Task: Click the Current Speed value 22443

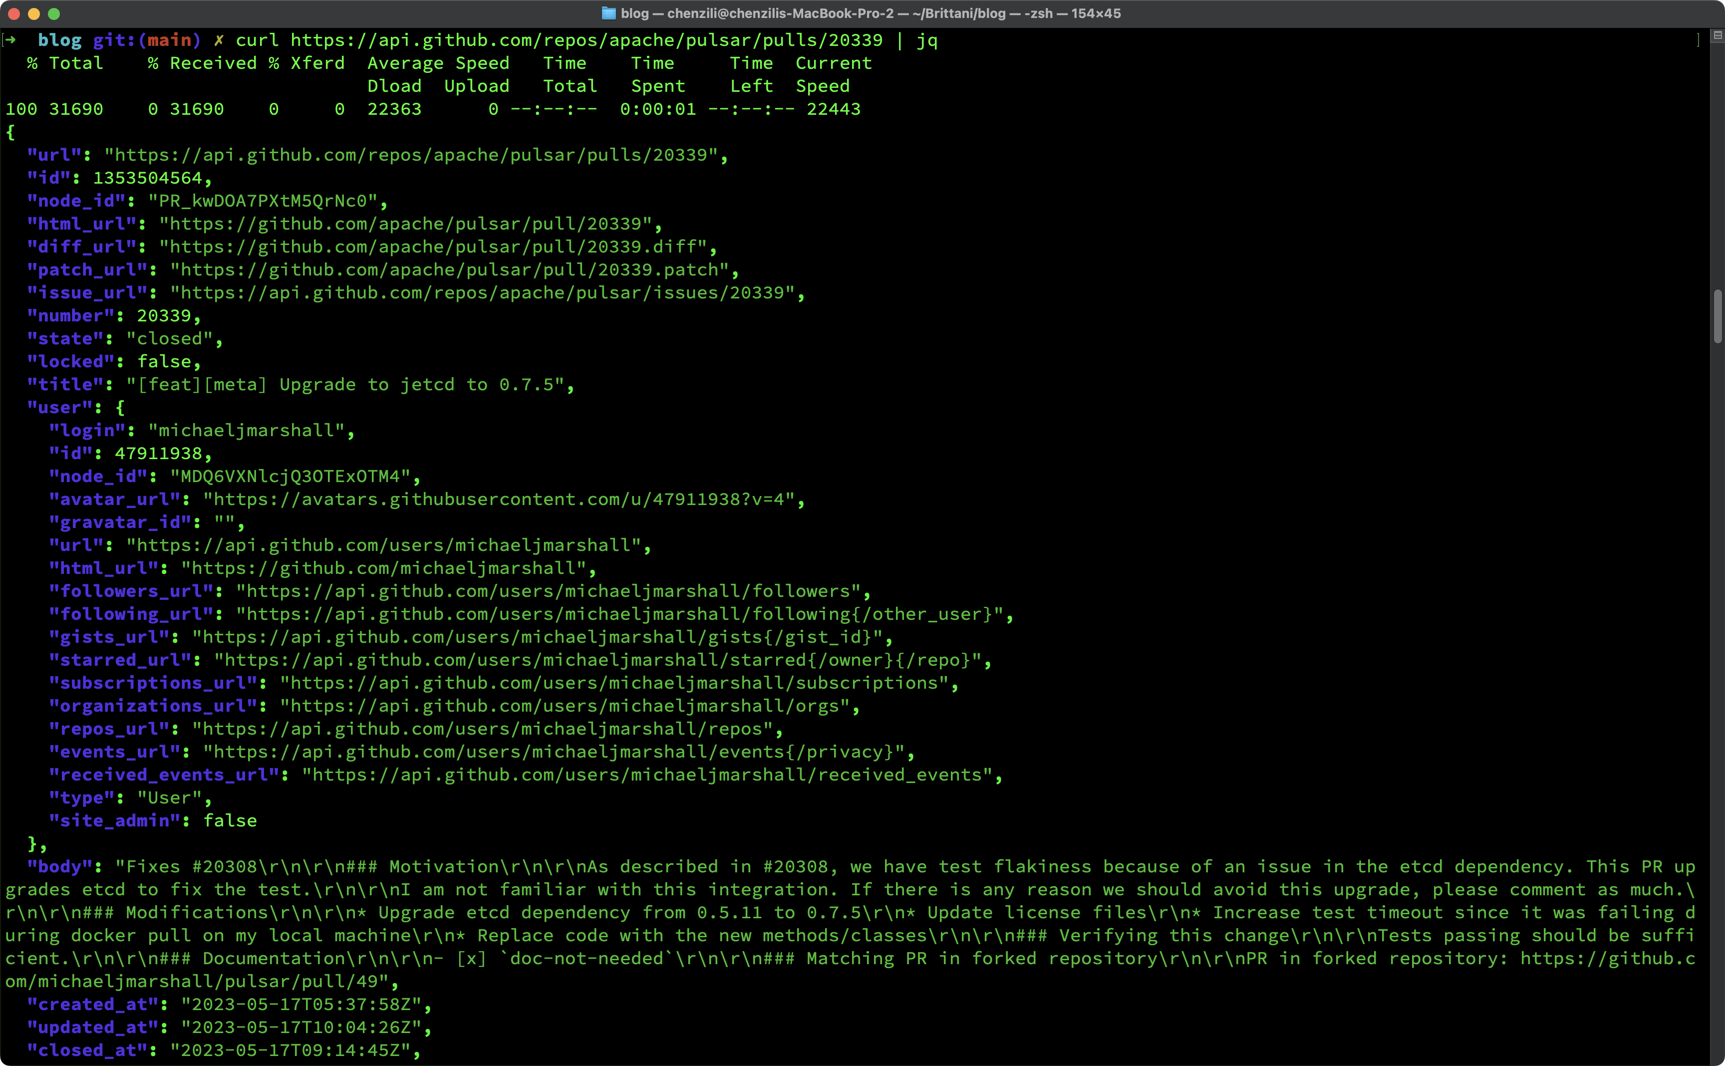Action: (x=833, y=109)
